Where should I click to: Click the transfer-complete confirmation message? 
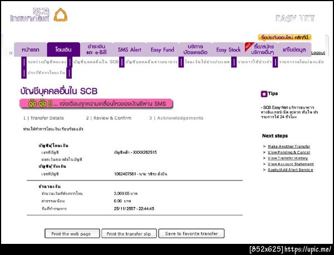[x=53, y=129]
